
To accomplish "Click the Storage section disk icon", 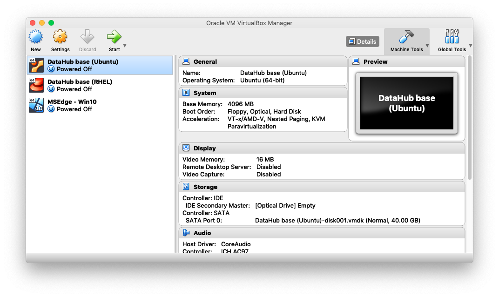I will tap(186, 187).
